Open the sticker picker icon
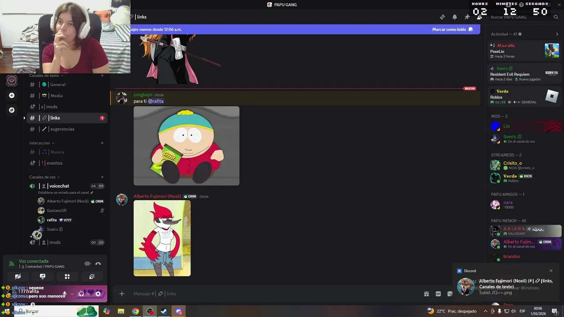This screenshot has width=564, height=317. coord(450,294)
